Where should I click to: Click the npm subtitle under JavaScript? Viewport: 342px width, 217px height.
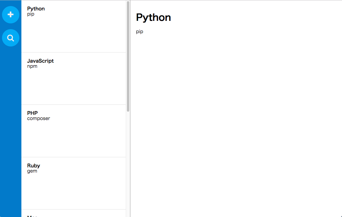(32, 66)
